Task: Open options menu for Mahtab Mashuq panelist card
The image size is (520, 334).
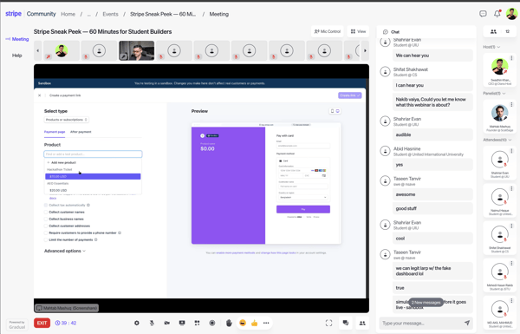Action: [x=511, y=105]
